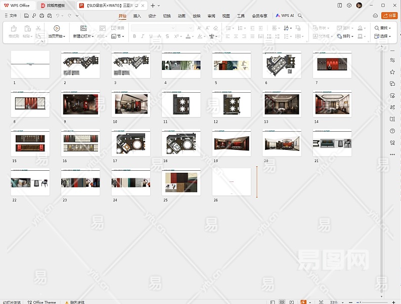Screen dimensions: 401x304
Task: Switch to slide sorter view
Action: point(283,302)
